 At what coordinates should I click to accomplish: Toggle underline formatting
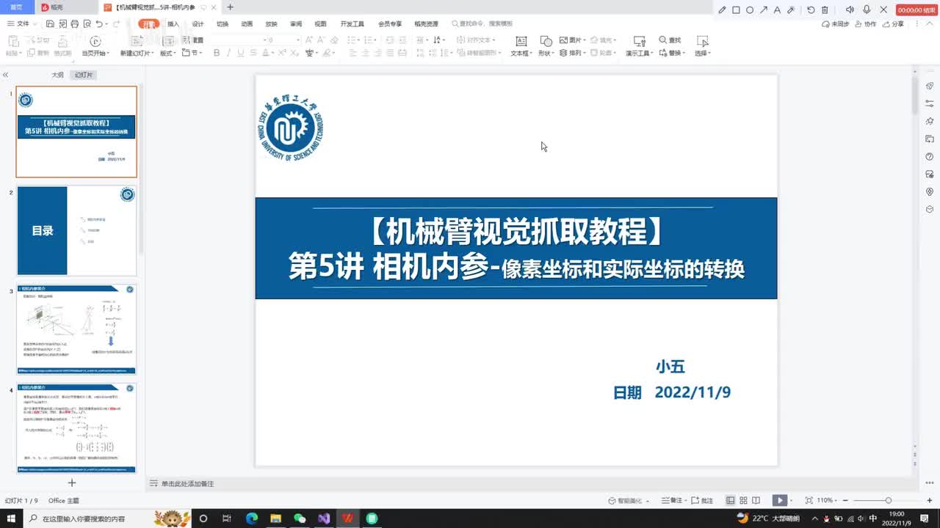[x=241, y=53]
